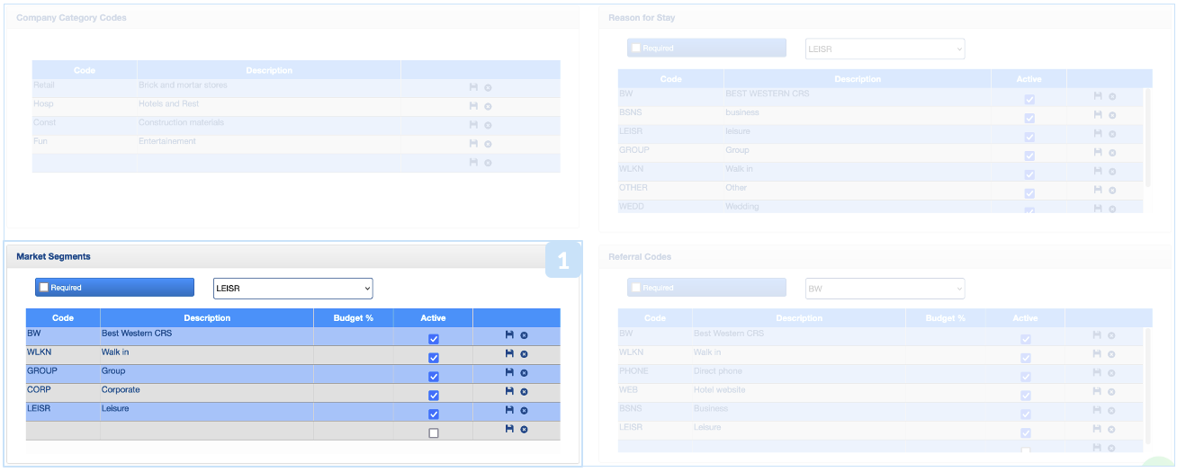Click the empty Code field in new row
This screenshot has width=1177, height=472.
(x=63, y=430)
